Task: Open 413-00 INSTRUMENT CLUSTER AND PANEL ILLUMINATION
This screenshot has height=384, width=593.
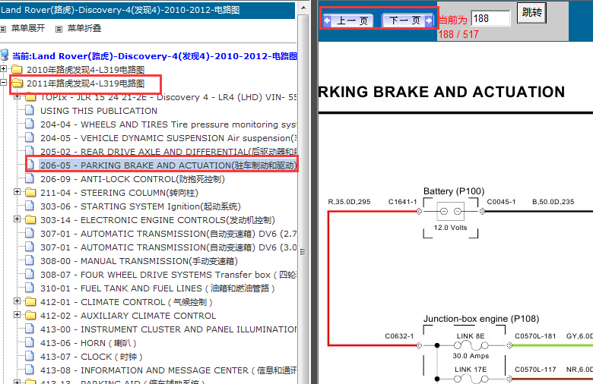Action: tap(168, 329)
